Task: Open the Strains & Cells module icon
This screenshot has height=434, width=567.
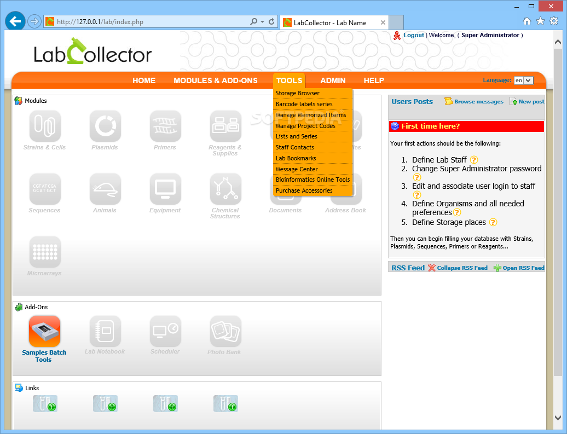Action: click(x=45, y=126)
